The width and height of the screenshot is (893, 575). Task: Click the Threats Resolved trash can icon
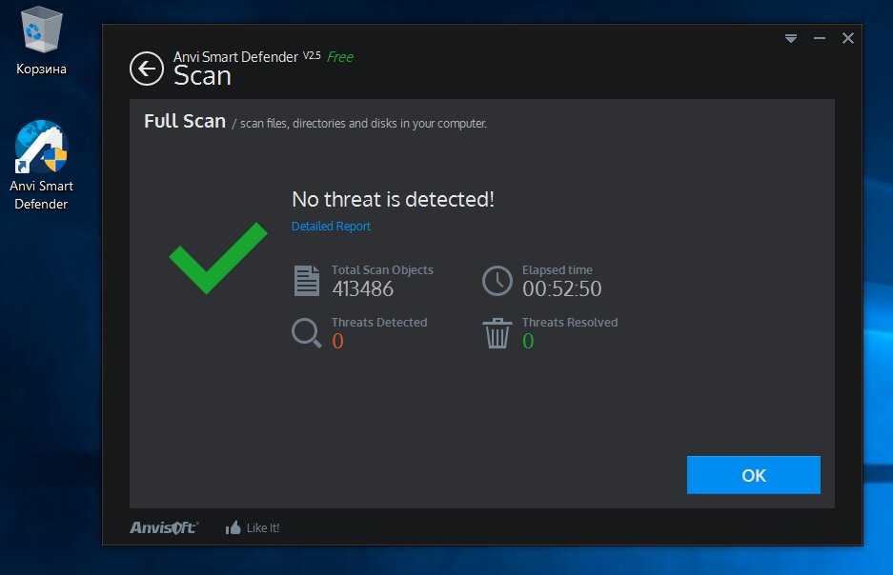pos(497,333)
